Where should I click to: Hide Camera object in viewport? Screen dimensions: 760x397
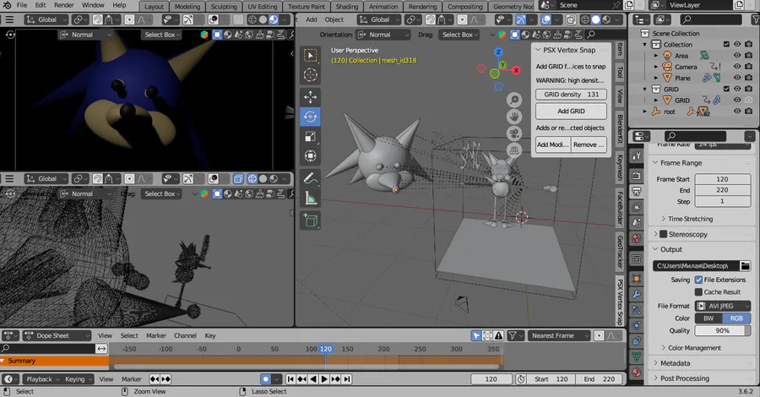pos(737,67)
